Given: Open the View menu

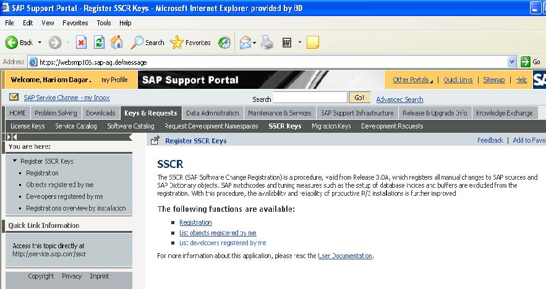Looking at the screenshot, I should (48, 23).
